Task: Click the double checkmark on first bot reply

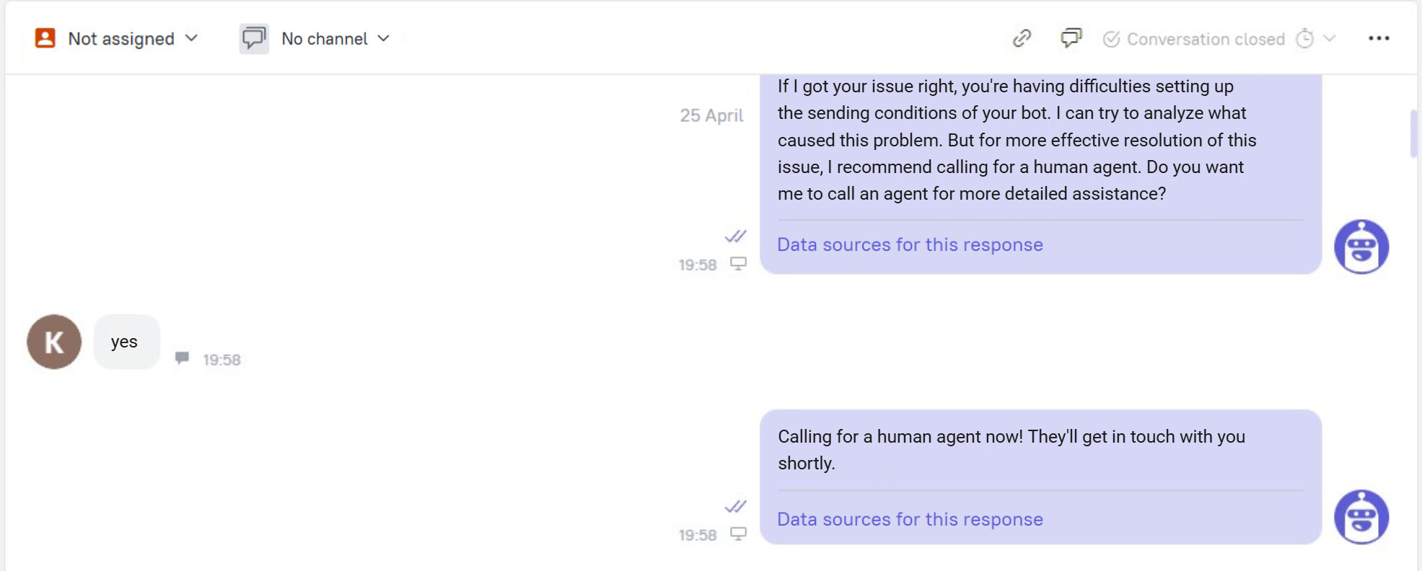Action: (x=737, y=236)
